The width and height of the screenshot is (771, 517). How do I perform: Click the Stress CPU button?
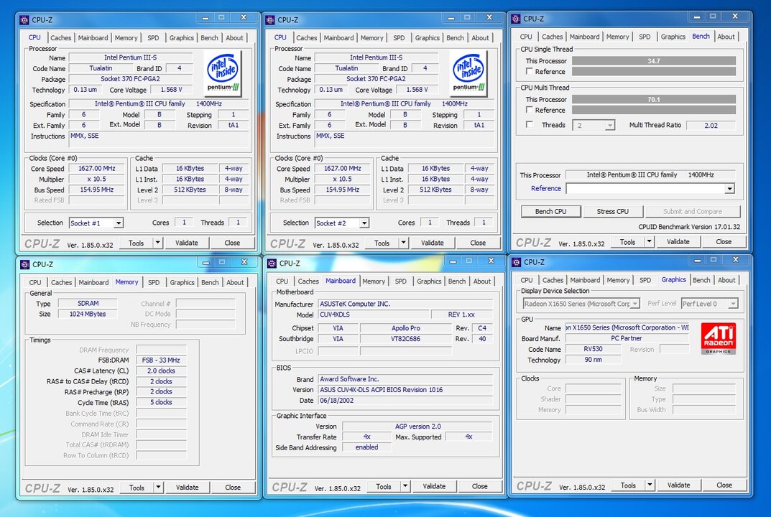613,211
